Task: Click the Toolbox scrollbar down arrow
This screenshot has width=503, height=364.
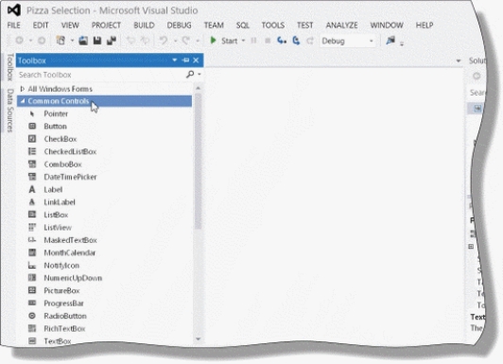Action: (199, 338)
